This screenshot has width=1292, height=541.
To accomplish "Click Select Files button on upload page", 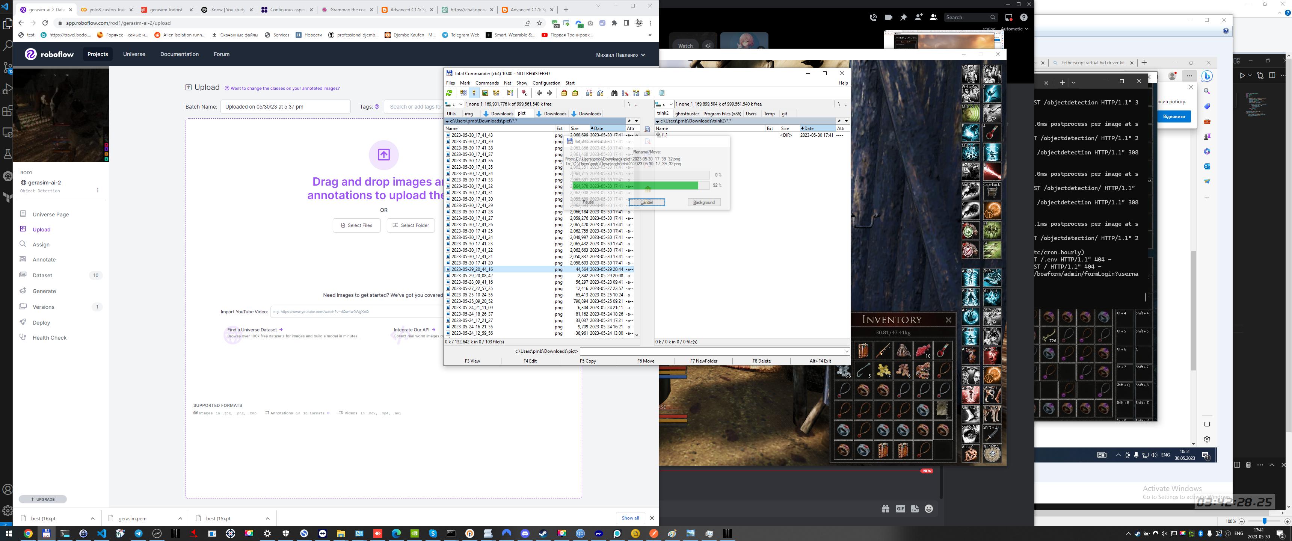I will pyautogui.click(x=357, y=225).
